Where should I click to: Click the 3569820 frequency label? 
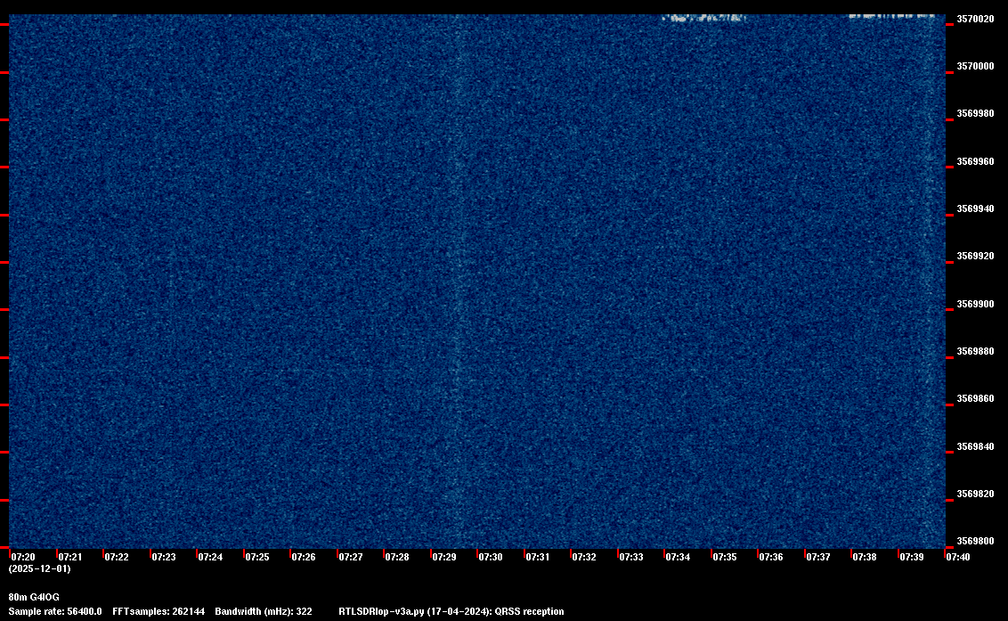click(975, 494)
